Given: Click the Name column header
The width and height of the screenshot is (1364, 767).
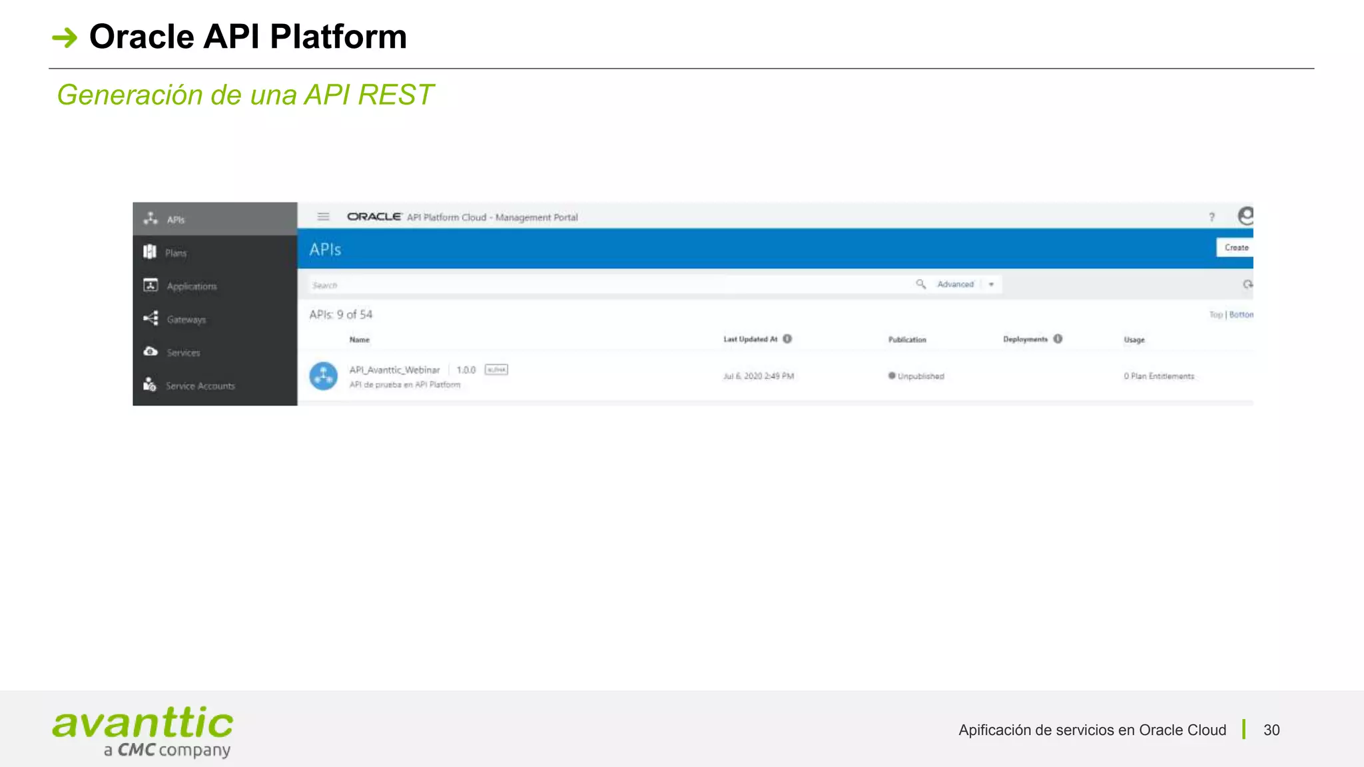Looking at the screenshot, I should 360,340.
